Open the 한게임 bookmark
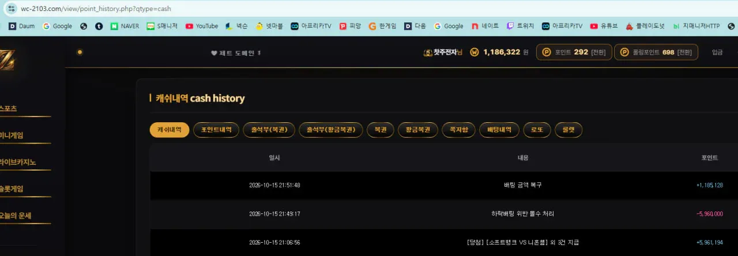Viewport: 738px width, 256px height. pos(383,26)
